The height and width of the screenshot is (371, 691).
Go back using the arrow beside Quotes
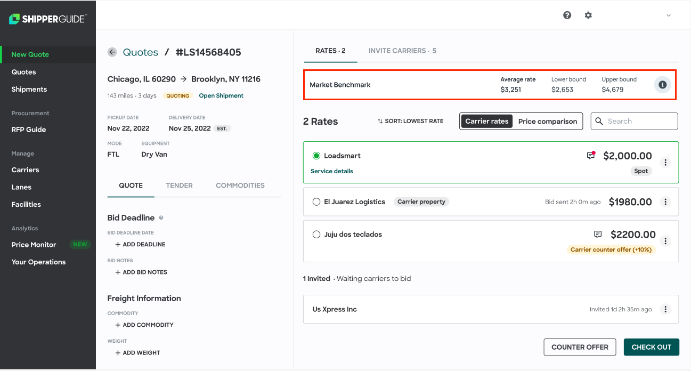[112, 52]
